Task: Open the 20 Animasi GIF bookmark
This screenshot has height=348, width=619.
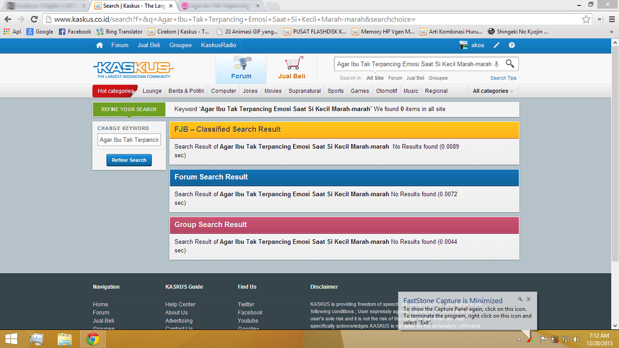Action: click(x=247, y=31)
